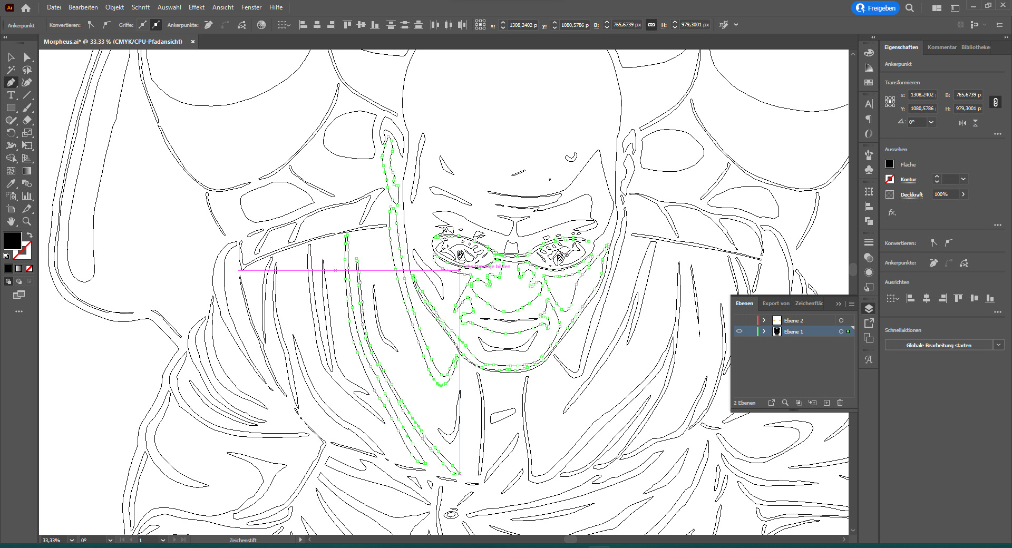The height and width of the screenshot is (548, 1012).
Task: Open the Effekt menu
Action: coord(197,7)
